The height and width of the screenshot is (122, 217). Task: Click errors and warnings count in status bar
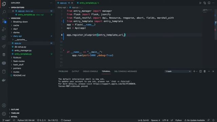(x=41, y=120)
